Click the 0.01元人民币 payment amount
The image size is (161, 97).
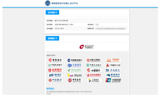[x=59, y=28]
